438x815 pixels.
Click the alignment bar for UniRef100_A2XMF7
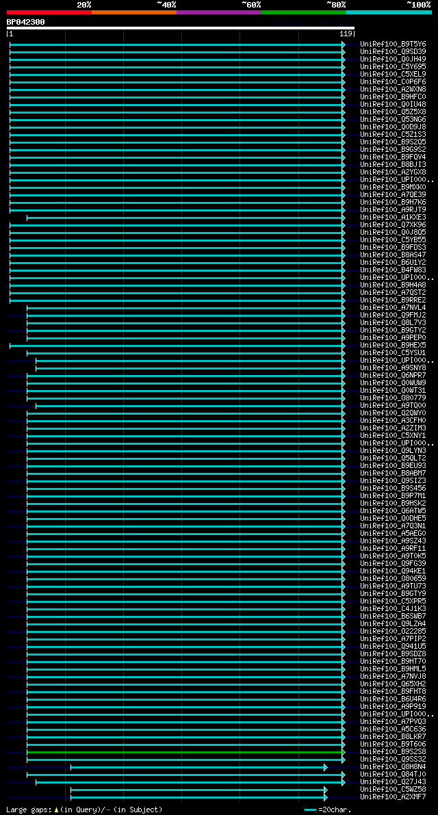[x=199, y=797]
